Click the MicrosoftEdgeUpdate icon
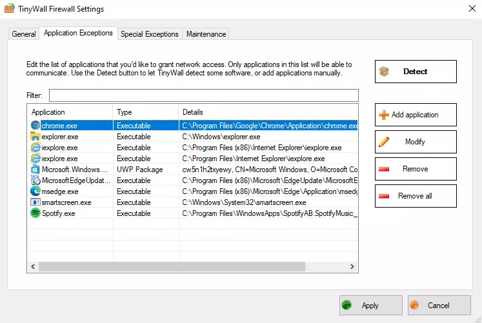Screen dimensions: 482x323 coord(35,181)
